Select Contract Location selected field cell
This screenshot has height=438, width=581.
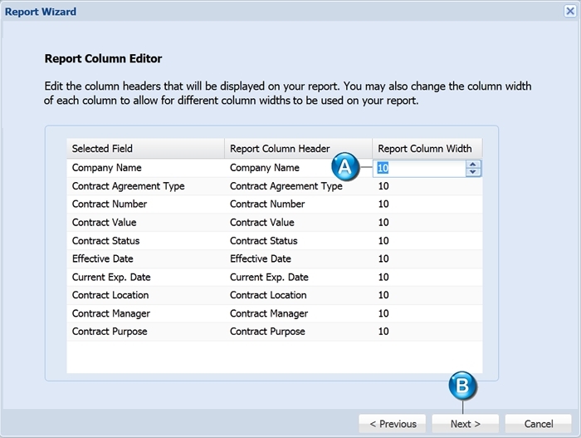coord(145,295)
